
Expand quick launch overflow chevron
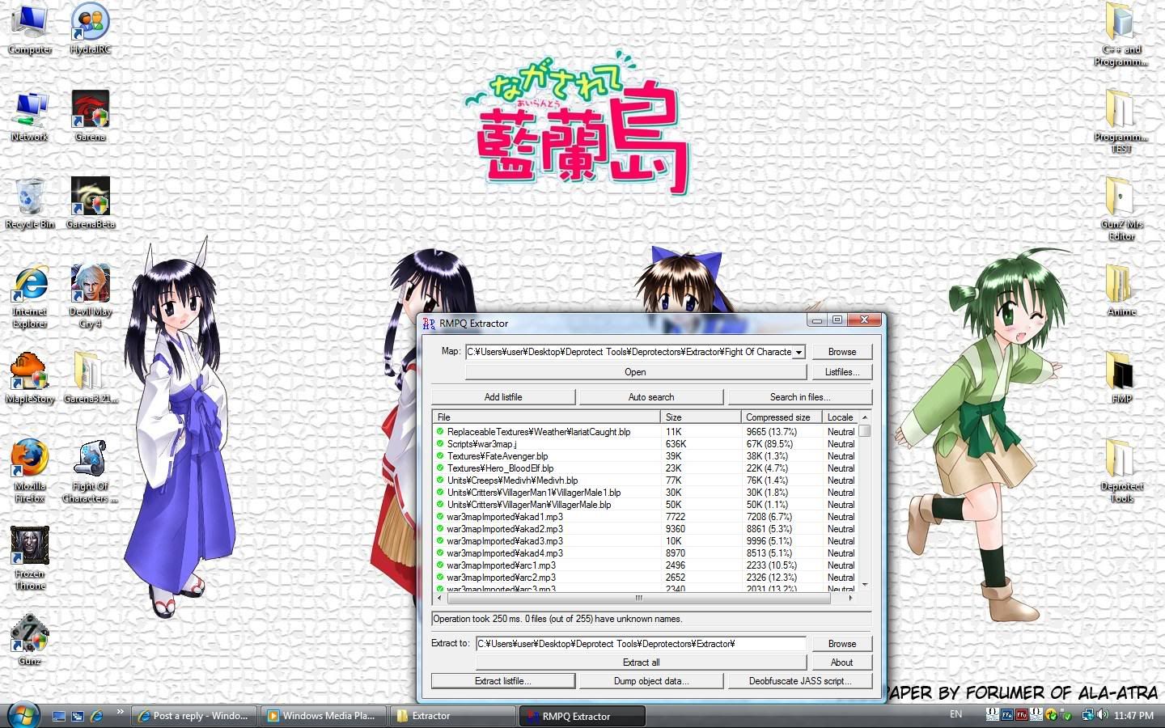(120, 712)
